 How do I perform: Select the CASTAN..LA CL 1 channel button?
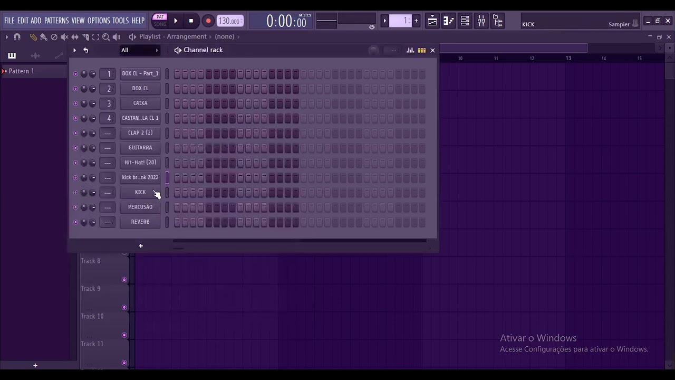click(140, 118)
